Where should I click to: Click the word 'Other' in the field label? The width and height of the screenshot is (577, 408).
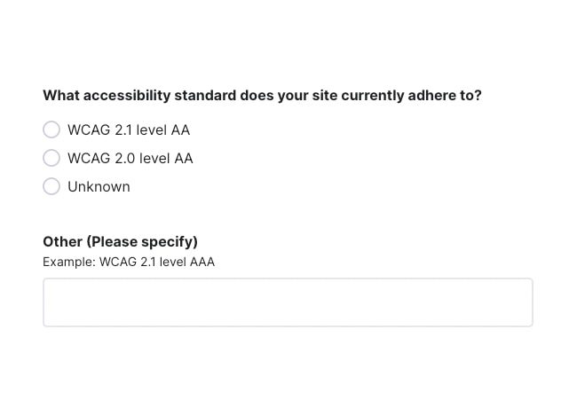coord(62,241)
